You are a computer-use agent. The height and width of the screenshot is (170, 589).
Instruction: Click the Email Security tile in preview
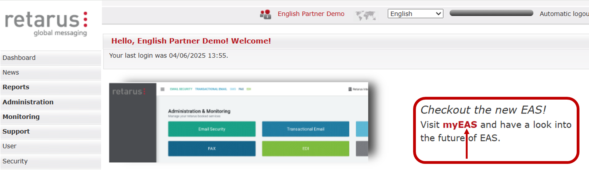click(212, 129)
